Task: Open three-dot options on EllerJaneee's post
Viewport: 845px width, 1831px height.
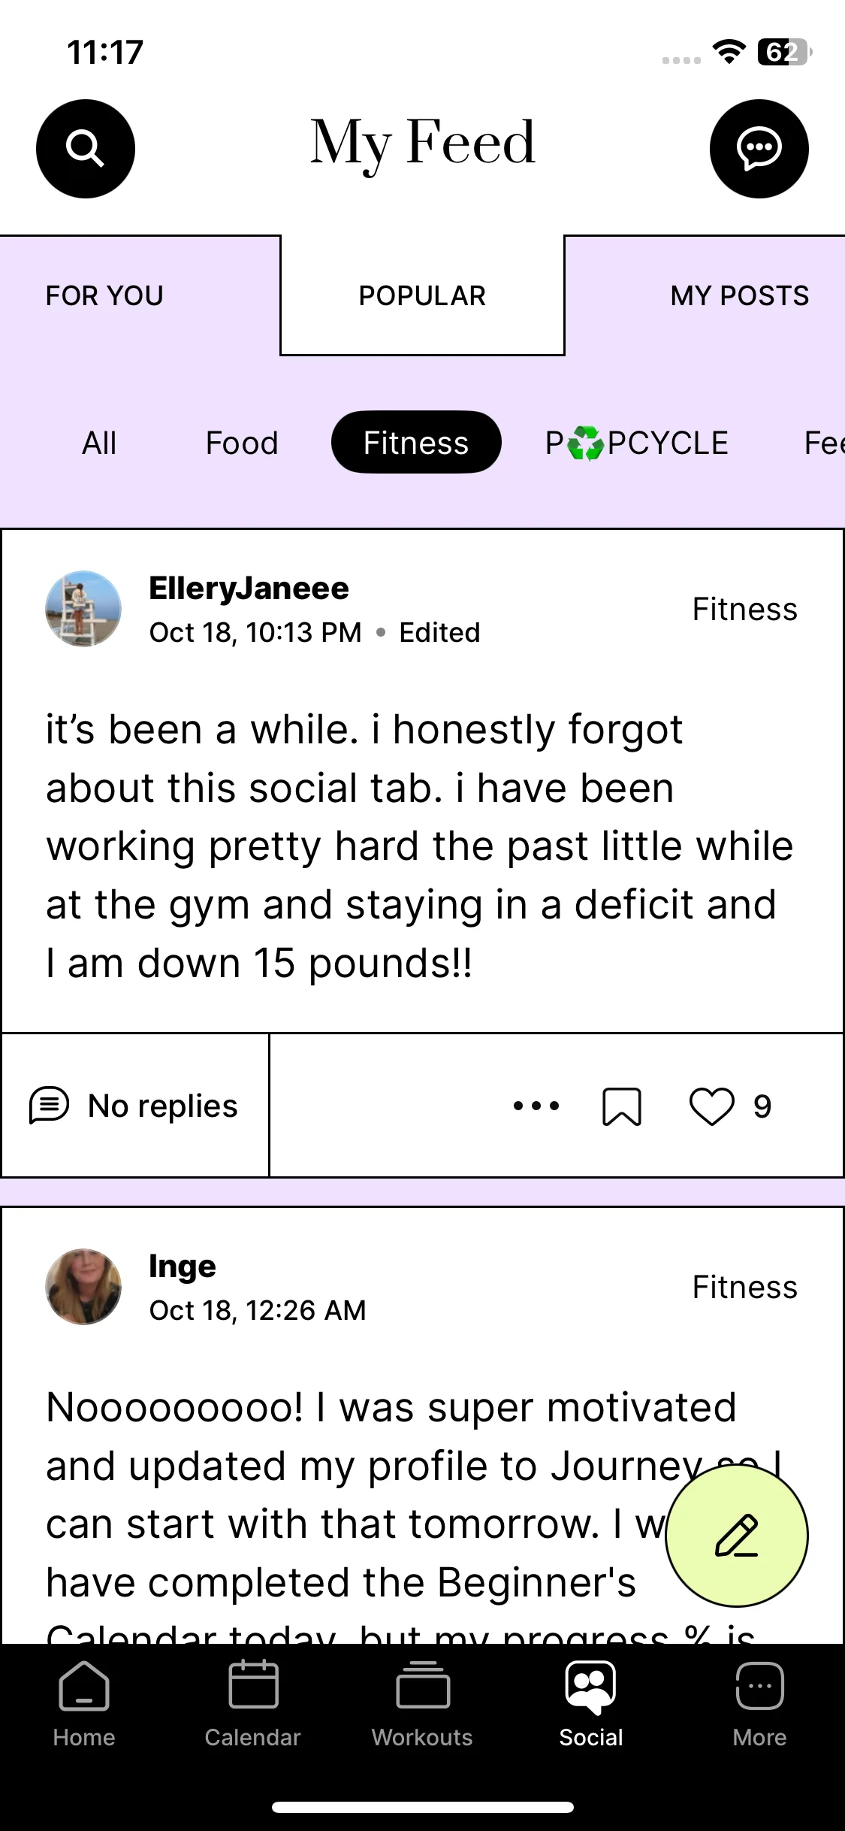Action: (x=536, y=1106)
